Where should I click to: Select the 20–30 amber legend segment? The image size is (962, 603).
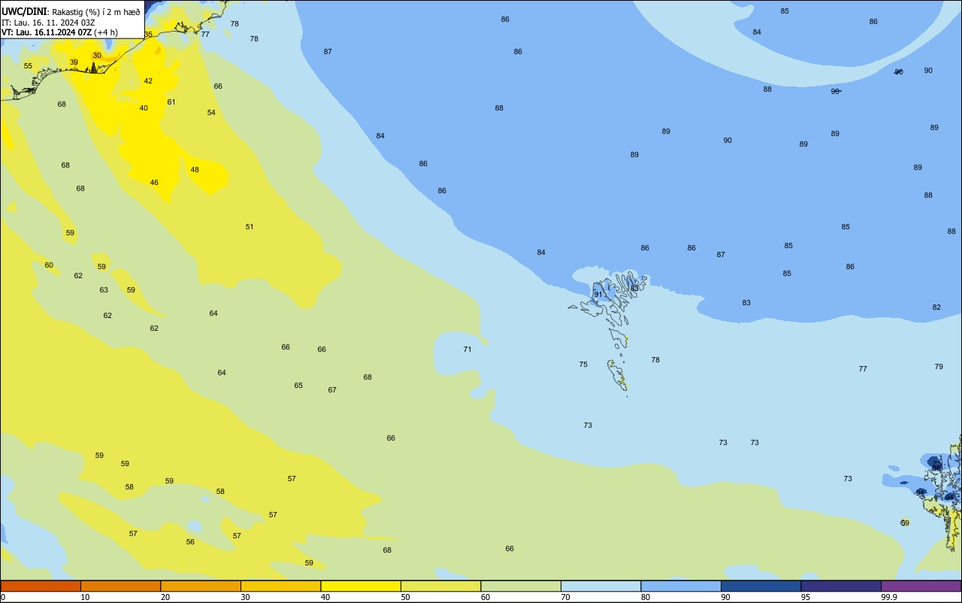click(x=201, y=586)
